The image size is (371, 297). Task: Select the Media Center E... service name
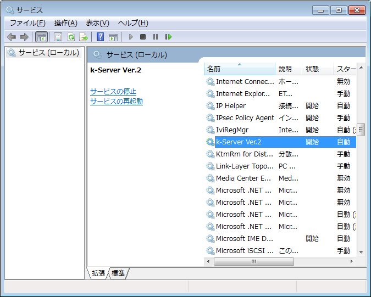point(243,178)
